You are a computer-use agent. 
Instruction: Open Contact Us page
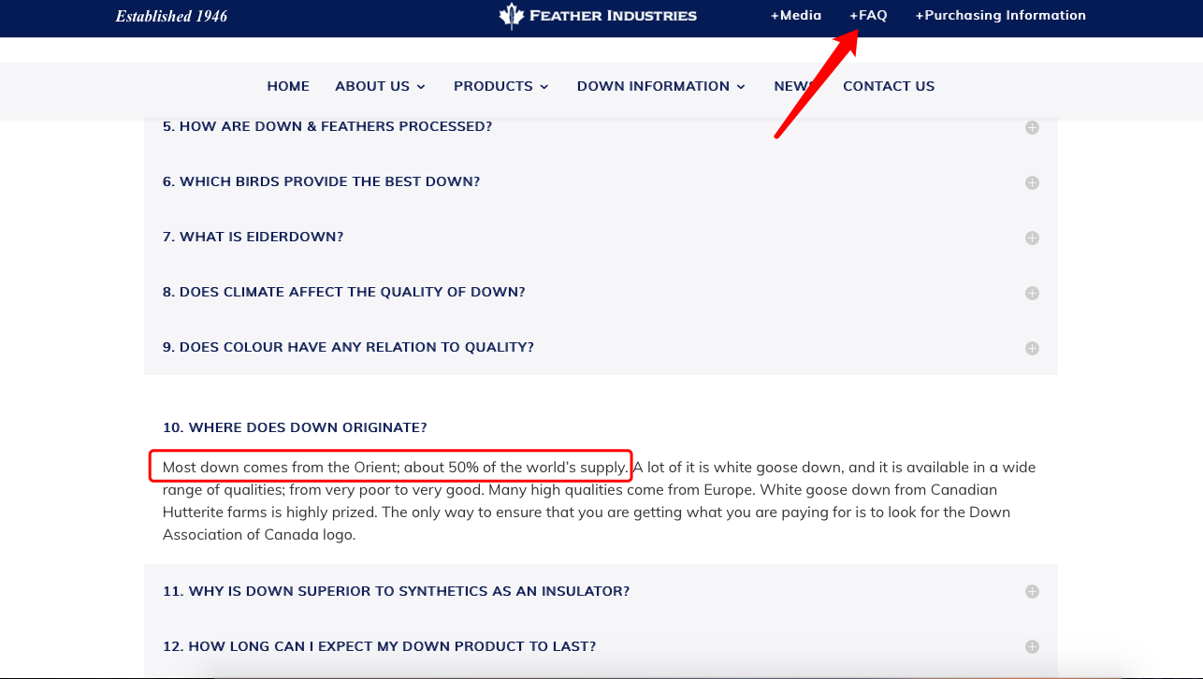point(889,86)
